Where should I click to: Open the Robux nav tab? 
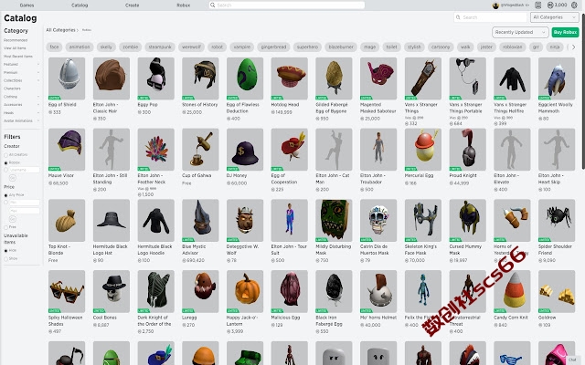(x=183, y=5)
